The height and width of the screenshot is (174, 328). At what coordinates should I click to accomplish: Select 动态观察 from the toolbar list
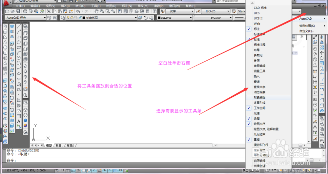pyautogui.click(x=269, y=92)
